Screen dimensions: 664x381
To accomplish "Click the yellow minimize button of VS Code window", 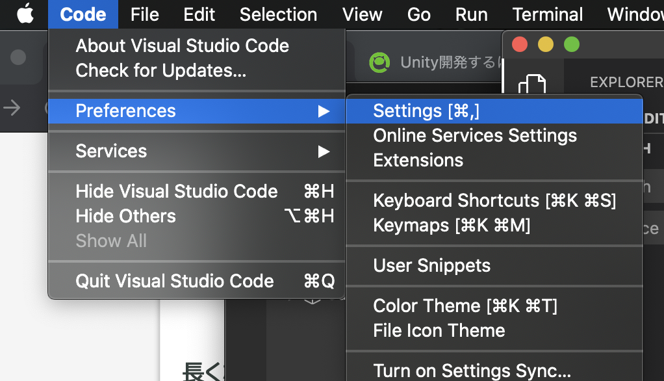I will pos(546,44).
